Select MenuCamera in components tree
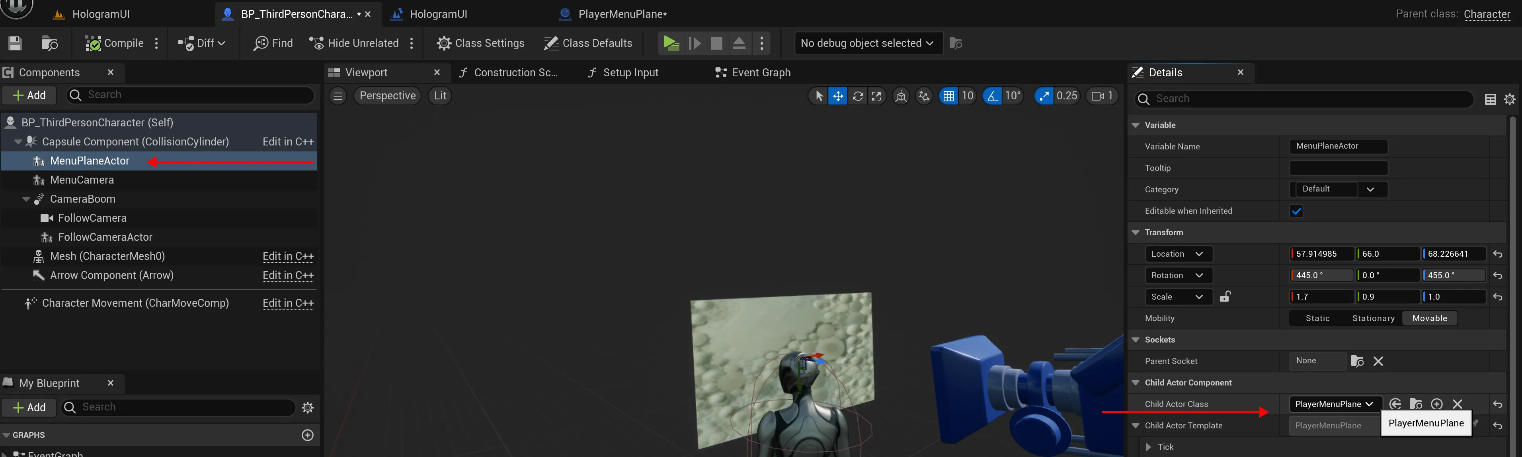This screenshot has width=1522, height=457. point(82,180)
